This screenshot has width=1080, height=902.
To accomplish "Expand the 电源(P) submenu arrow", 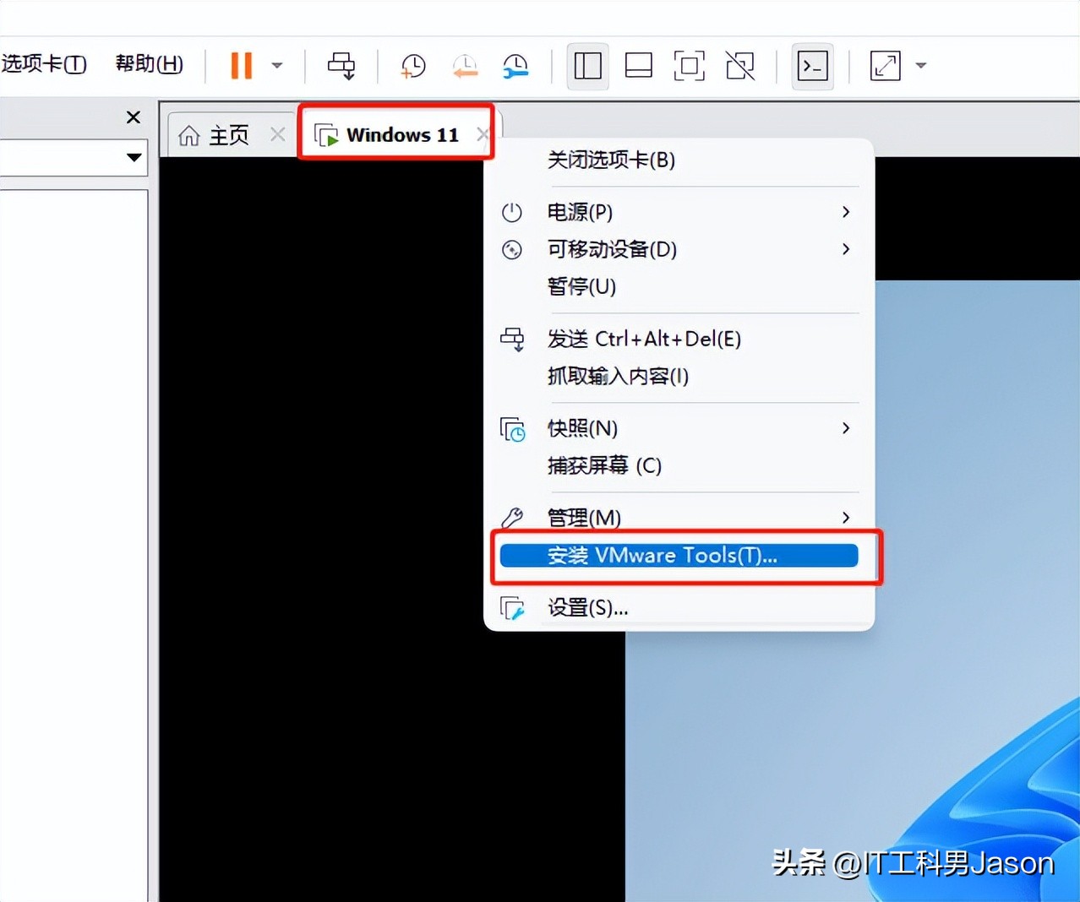I will (x=846, y=212).
